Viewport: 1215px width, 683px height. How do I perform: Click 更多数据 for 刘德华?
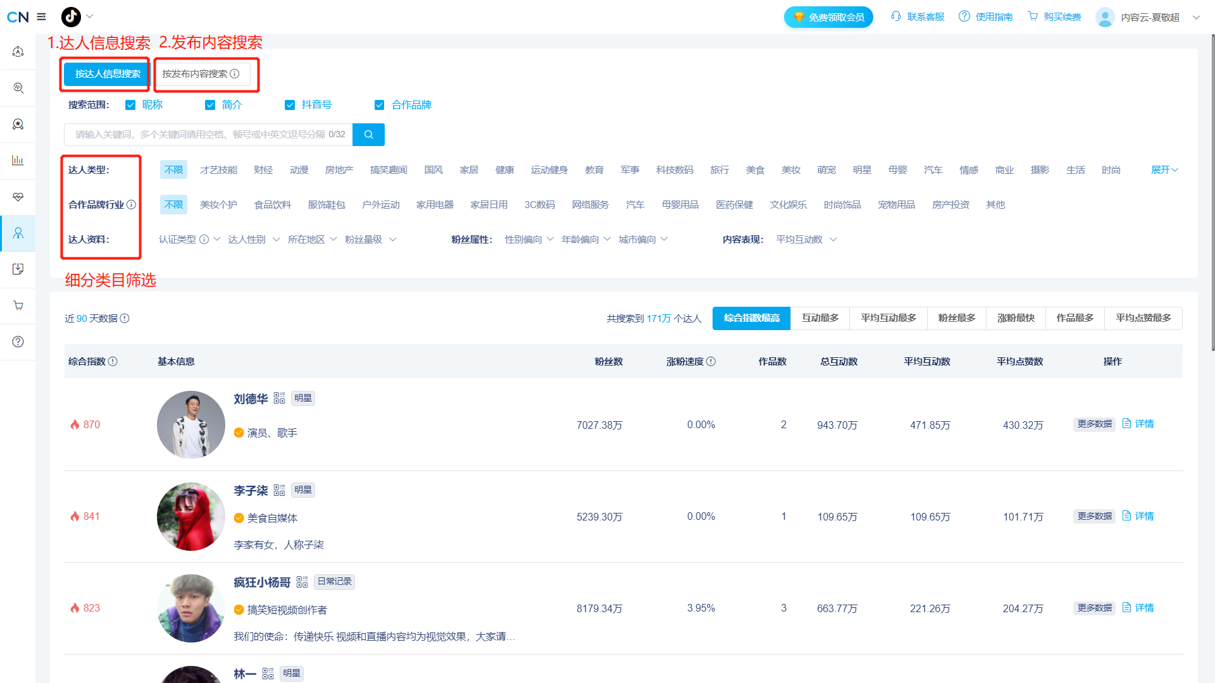[x=1094, y=424]
